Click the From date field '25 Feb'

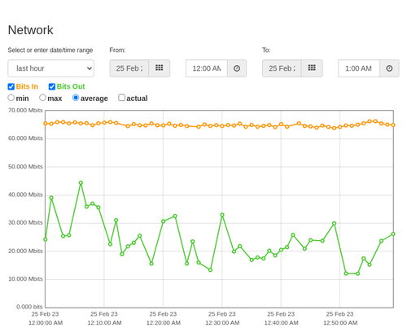(x=129, y=68)
